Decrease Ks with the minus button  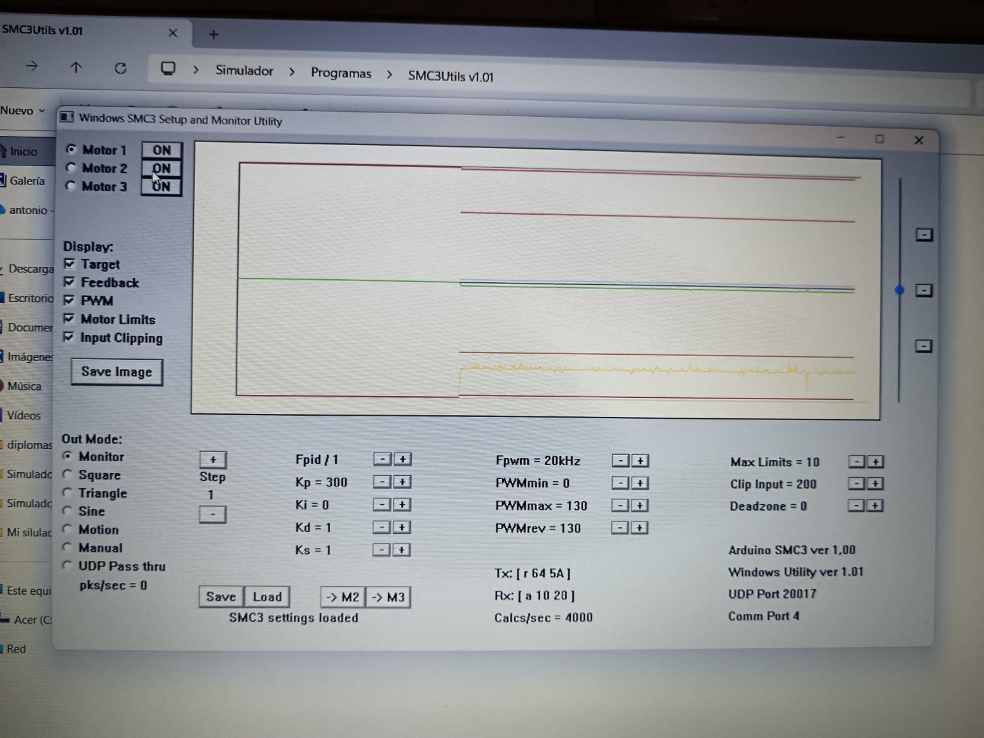381,550
